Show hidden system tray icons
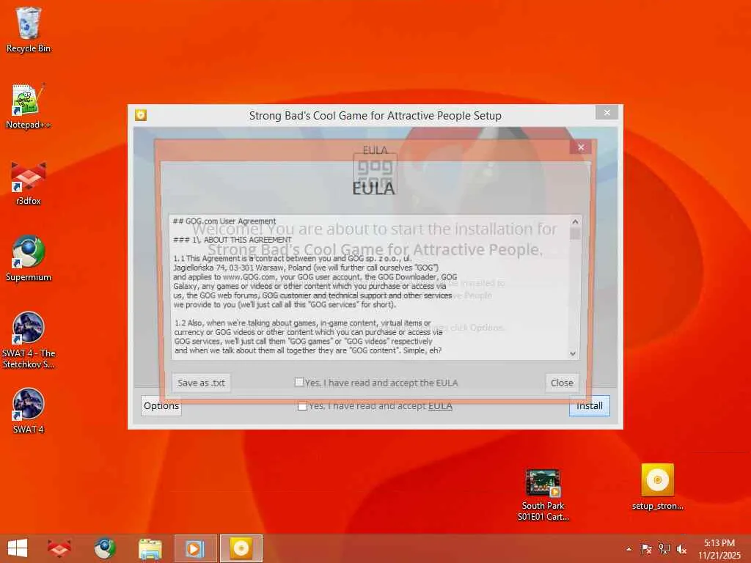This screenshot has height=563, width=751. tap(629, 549)
